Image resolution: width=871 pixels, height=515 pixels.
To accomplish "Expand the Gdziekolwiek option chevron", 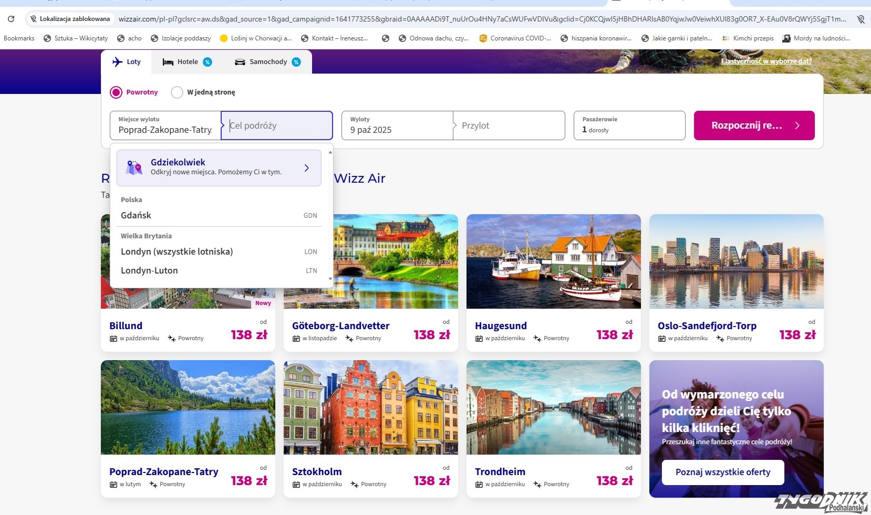I will (x=306, y=168).
